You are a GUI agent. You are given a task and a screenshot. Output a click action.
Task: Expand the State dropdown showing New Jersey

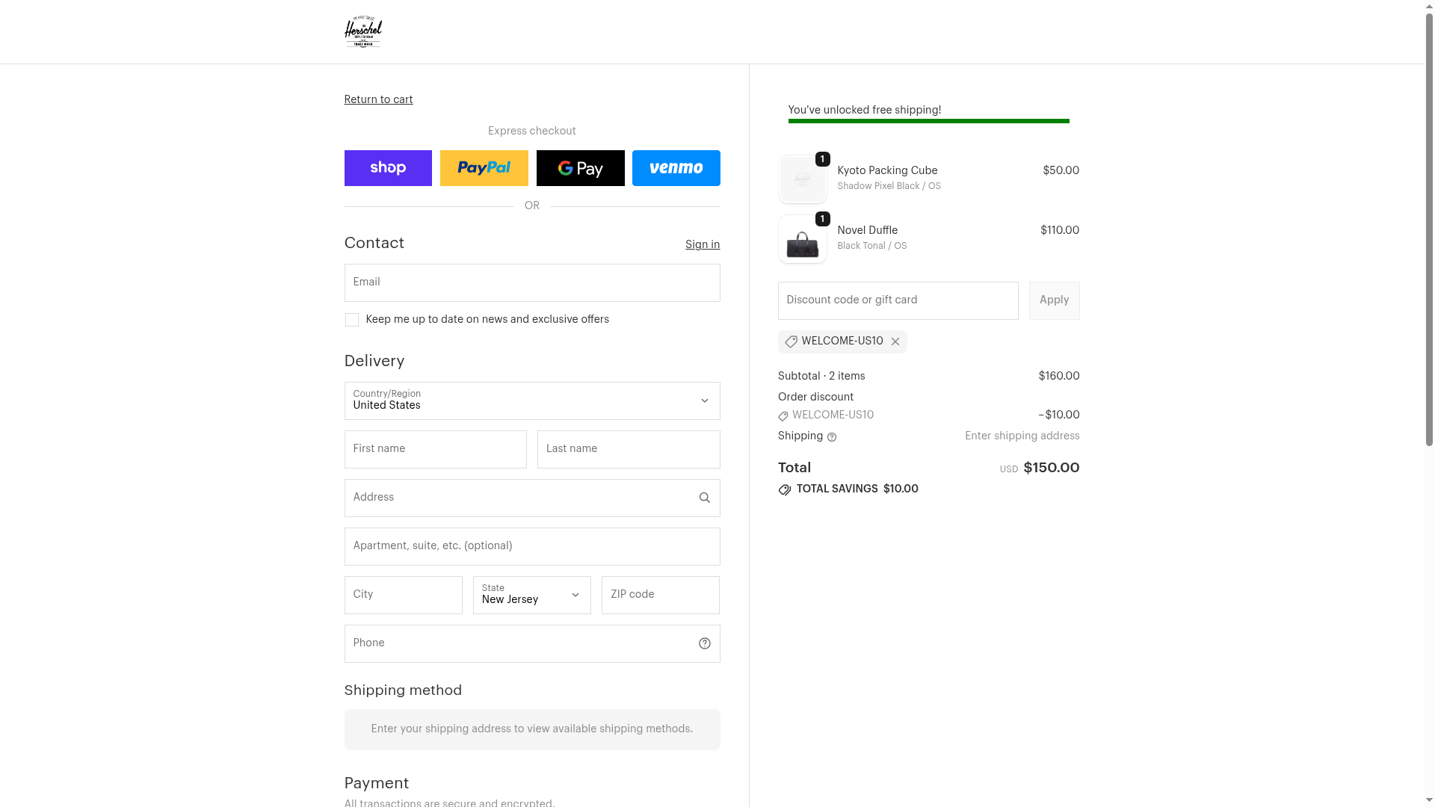click(531, 596)
